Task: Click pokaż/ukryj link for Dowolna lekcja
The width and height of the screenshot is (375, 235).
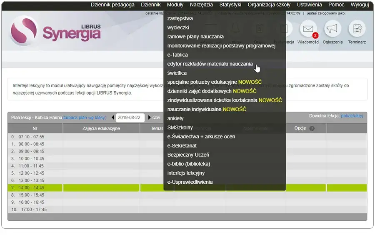Action: click(352, 116)
